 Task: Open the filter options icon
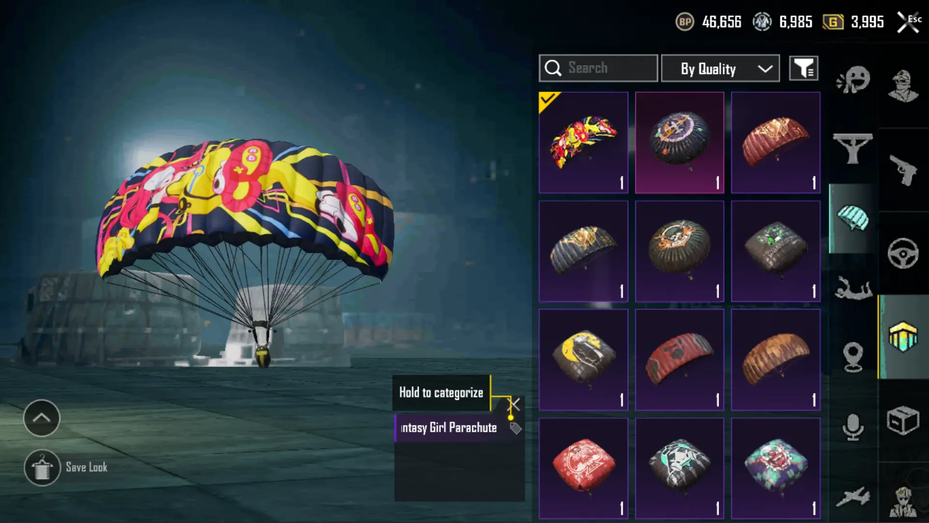click(804, 68)
